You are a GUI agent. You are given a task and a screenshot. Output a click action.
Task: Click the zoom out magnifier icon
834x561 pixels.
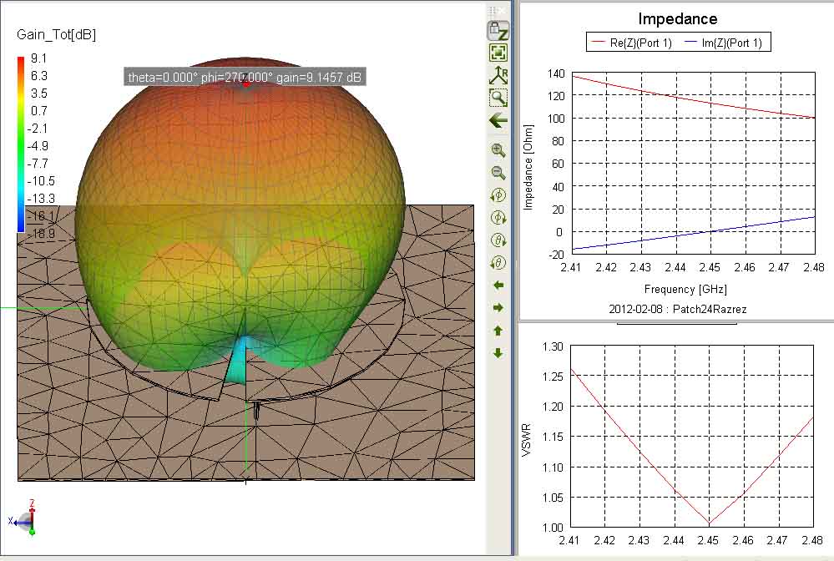coord(498,173)
